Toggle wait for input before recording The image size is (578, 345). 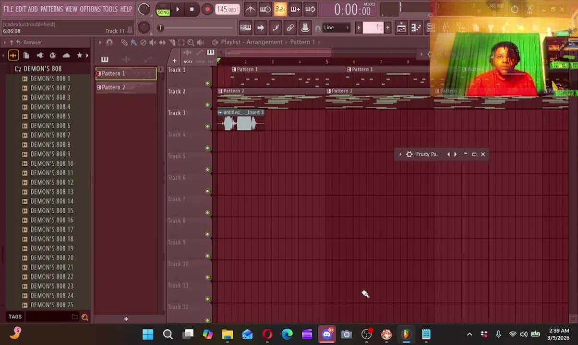[x=265, y=9]
